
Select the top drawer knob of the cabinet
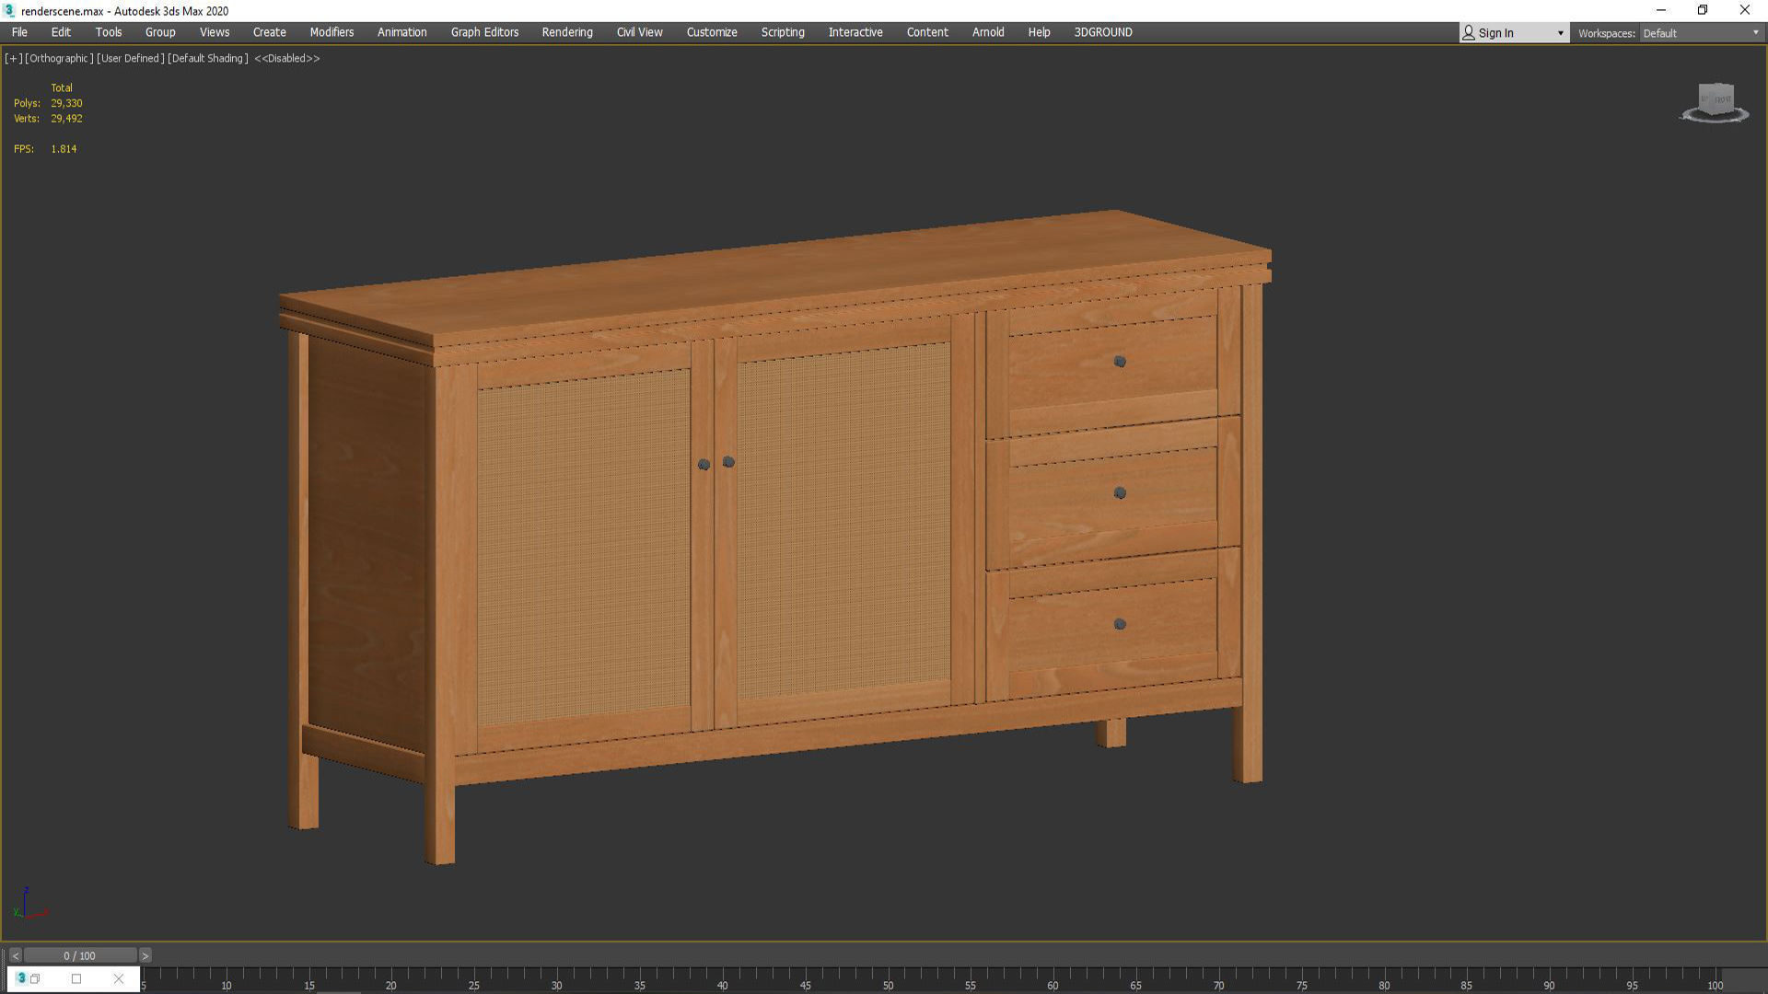pos(1120,362)
